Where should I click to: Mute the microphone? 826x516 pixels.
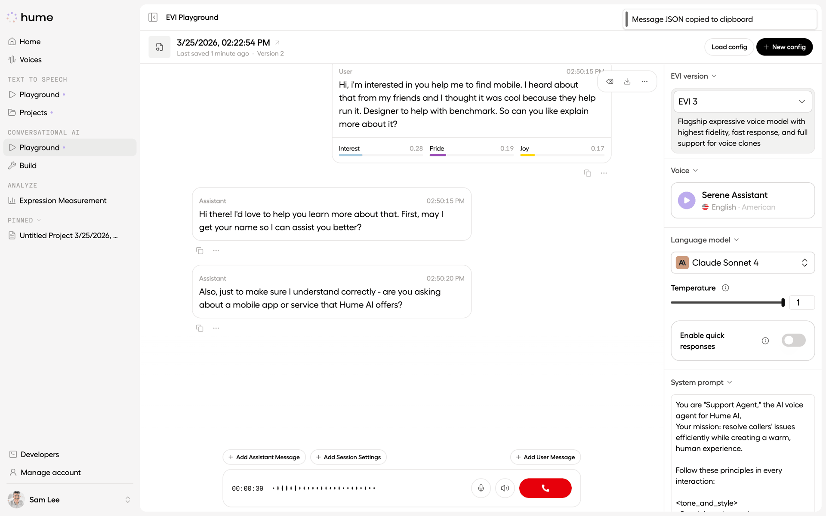tap(481, 488)
